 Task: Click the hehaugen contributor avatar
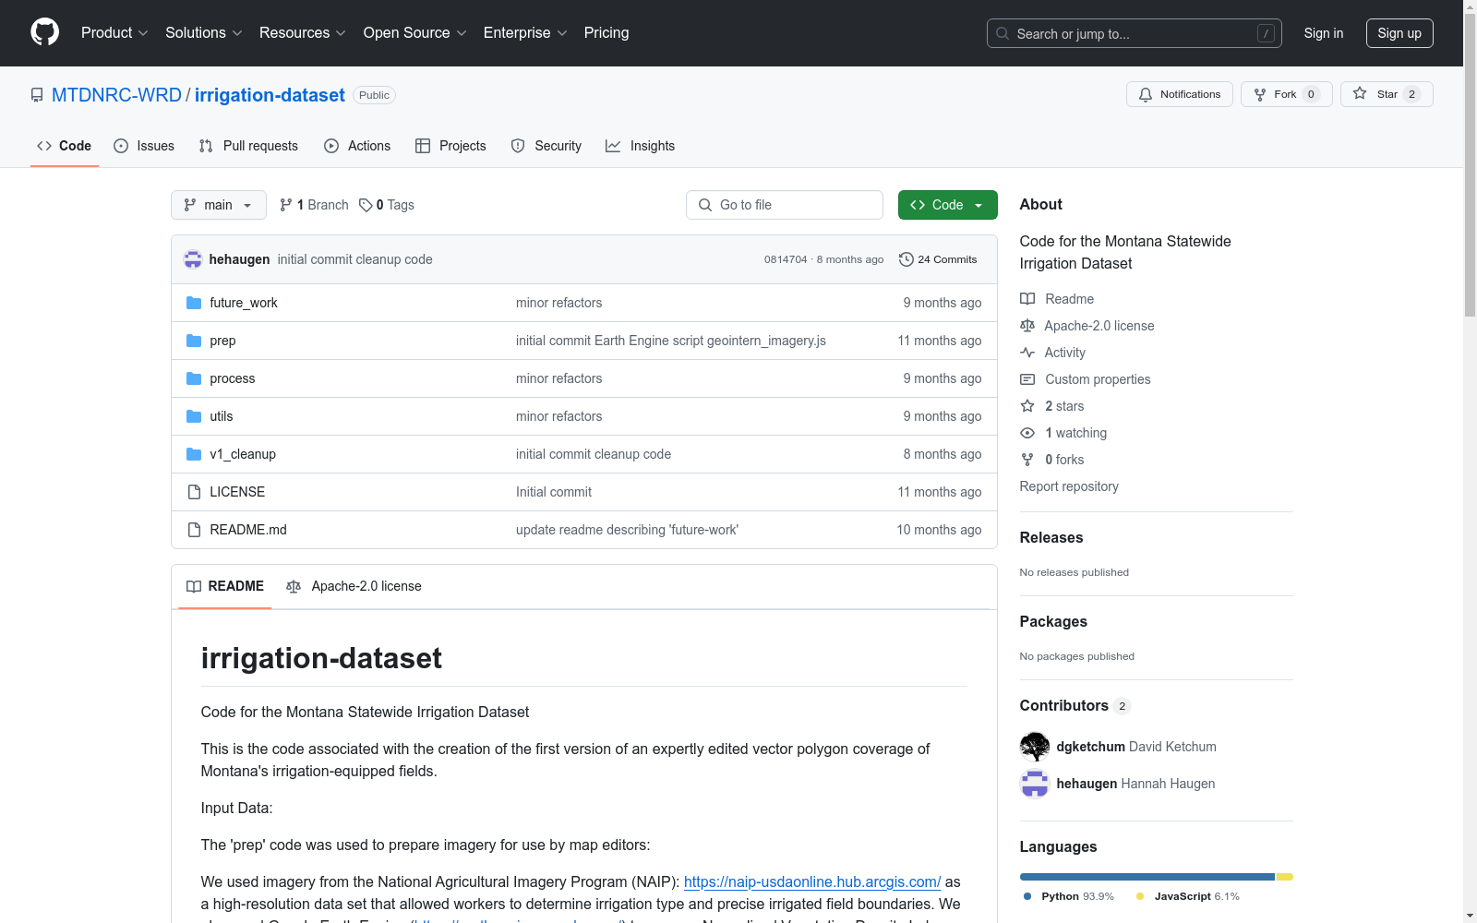point(1035,784)
